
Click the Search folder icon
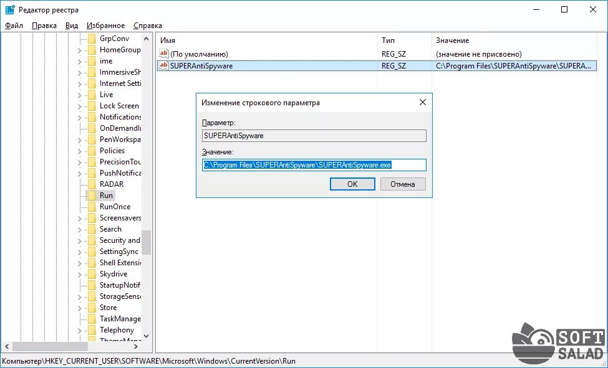point(92,229)
